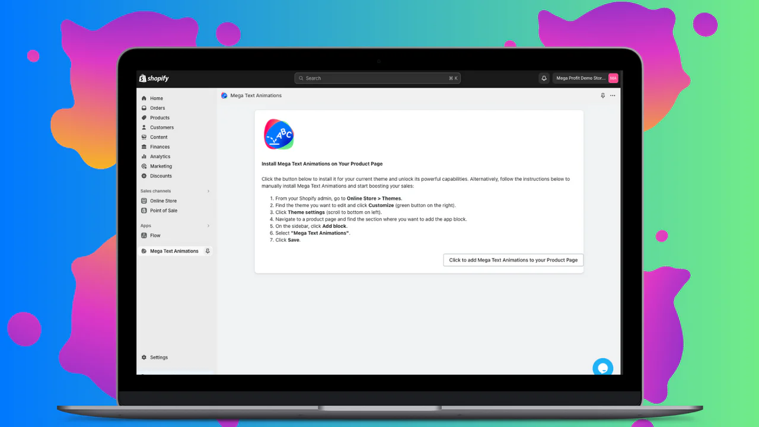Open the chat support bubble
This screenshot has height=427, width=759.
(603, 368)
